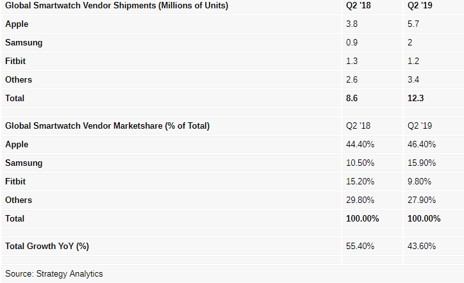This screenshot has width=464, height=283.
Task: Select the bold Q2 '19 column header
Action: pos(420,6)
